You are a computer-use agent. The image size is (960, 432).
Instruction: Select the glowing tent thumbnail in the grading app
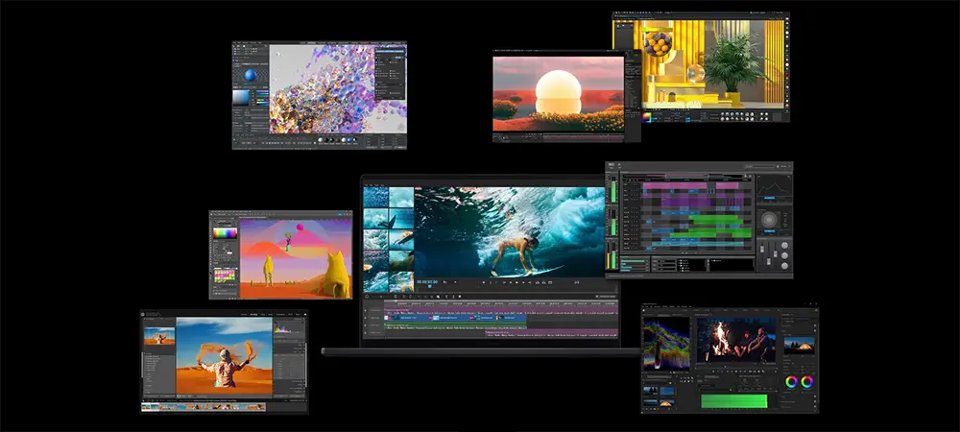tap(799, 345)
